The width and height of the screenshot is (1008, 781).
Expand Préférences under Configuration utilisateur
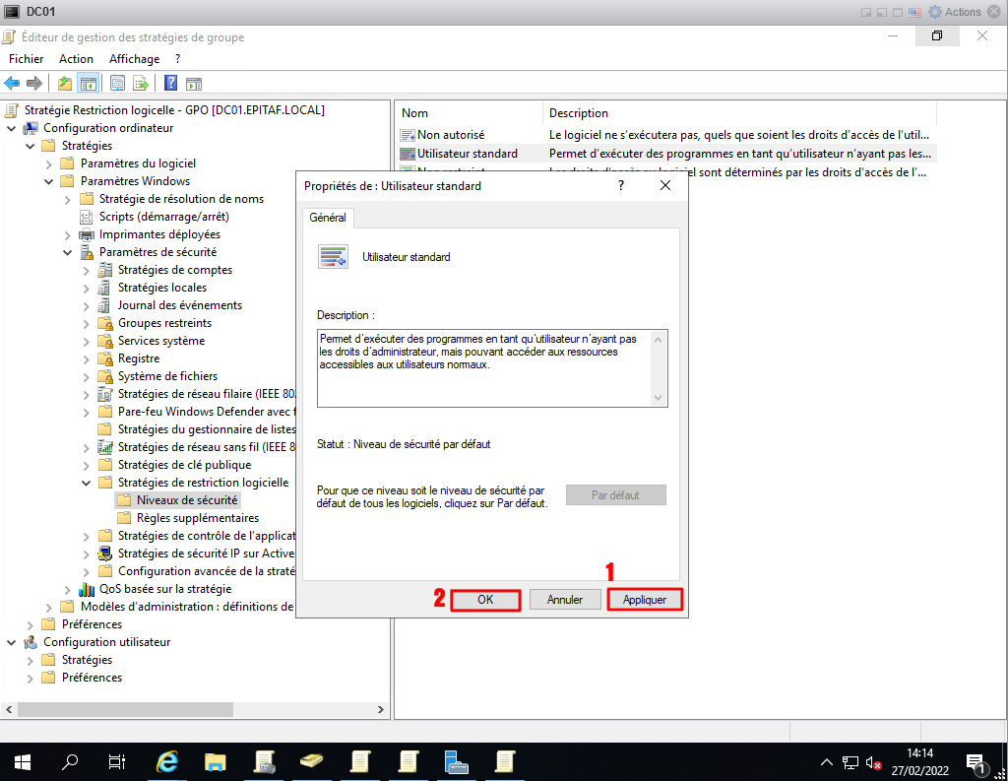(x=31, y=678)
